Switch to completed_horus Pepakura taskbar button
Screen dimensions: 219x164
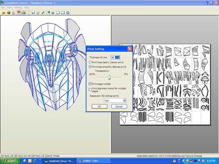coord(60,161)
